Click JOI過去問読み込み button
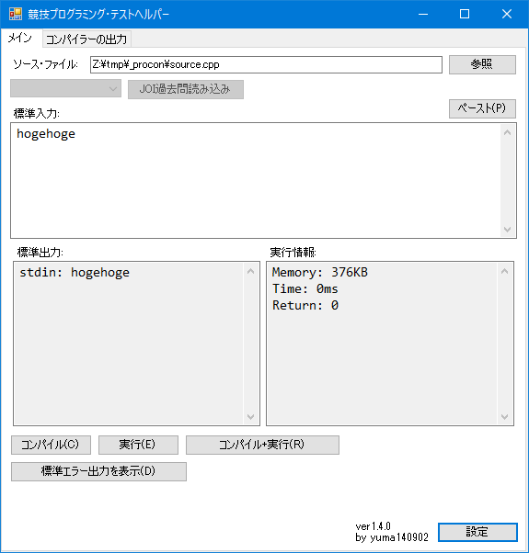 pos(186,89)
